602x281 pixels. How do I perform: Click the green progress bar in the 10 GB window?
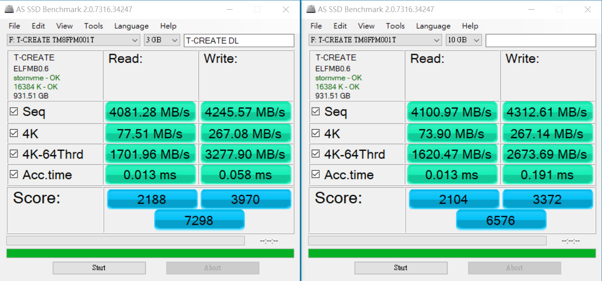(452, 253)
